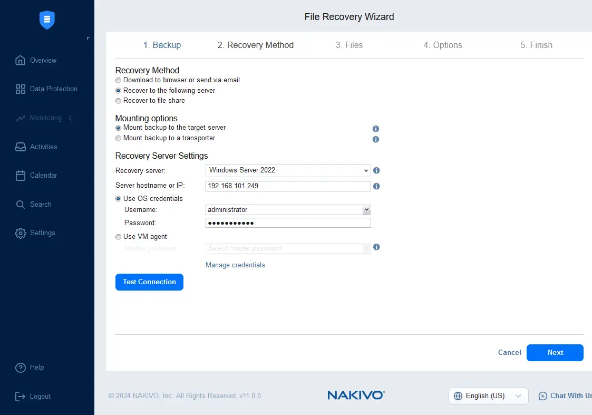Click the File Recovery Wizard title
The width and height of the screenshot is (592, 415).
[349, 17]
